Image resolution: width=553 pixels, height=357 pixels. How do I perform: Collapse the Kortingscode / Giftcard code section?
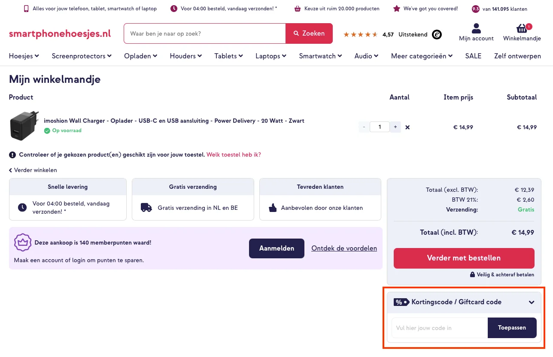coord(532,302)
